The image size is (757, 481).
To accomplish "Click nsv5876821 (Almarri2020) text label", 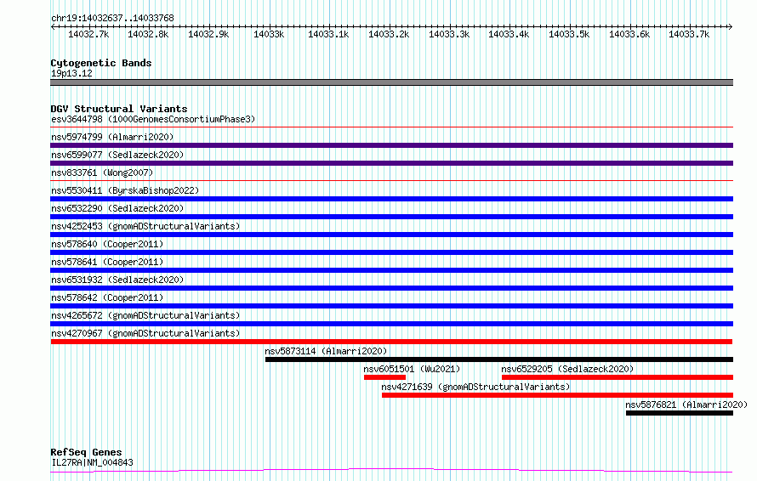I will [686, 405].
